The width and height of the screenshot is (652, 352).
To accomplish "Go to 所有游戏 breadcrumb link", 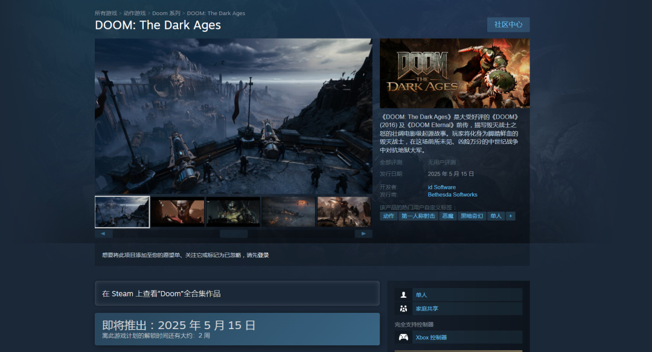I will click(106, 13).
